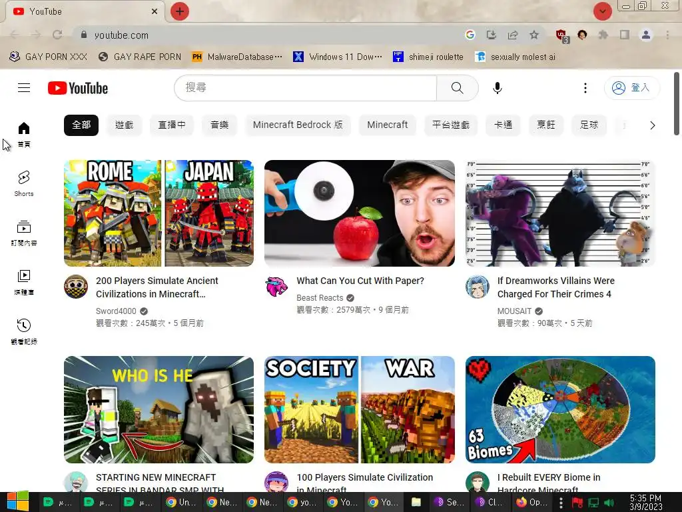Click the YouTube logo
This screenshot has width=682, height=512.
point(78,88)
